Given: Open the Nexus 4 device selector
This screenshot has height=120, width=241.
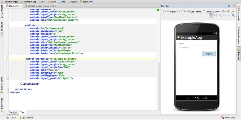Looking at the screenshot, I should click(173, 12).
